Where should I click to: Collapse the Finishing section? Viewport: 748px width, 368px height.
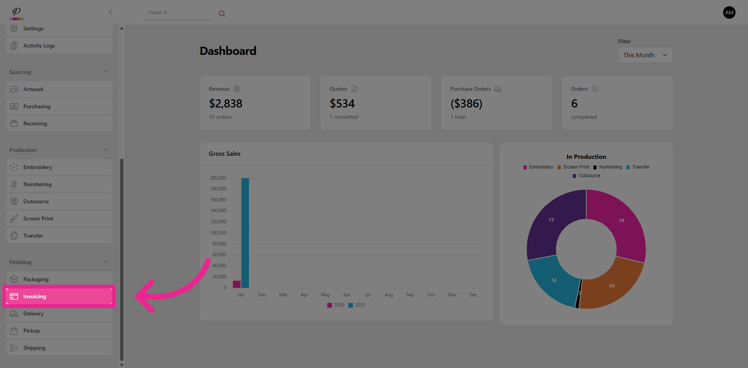click(106, 262)
